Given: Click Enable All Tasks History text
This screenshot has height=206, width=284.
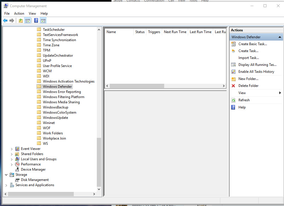Looking at the screenshot, I should (x=256, y=72).
